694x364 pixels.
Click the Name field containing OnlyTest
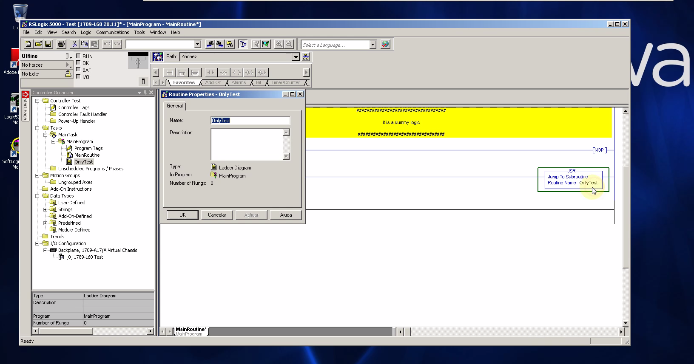click(250, 121)
